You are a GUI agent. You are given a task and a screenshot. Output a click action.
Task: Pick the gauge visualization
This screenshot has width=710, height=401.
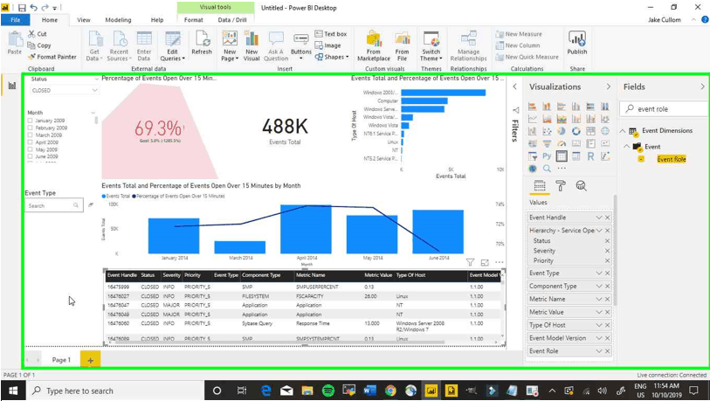(562, 144)
